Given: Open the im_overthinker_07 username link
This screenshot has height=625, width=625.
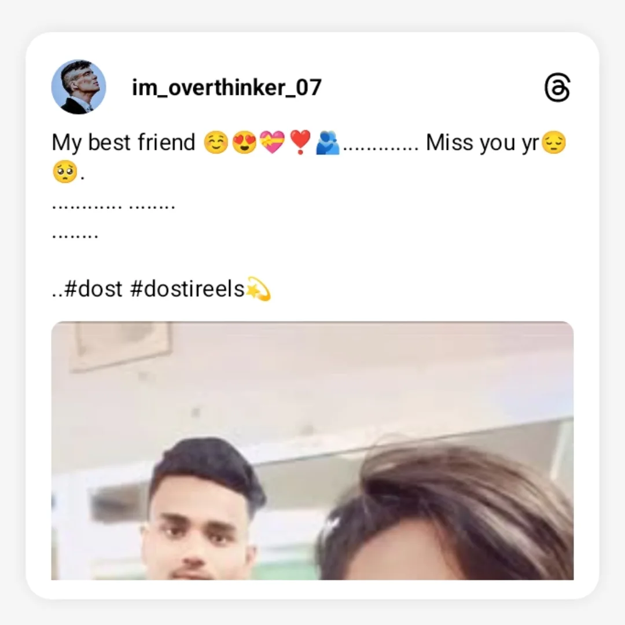Looking at the screenshot, I should pos(226,88).
